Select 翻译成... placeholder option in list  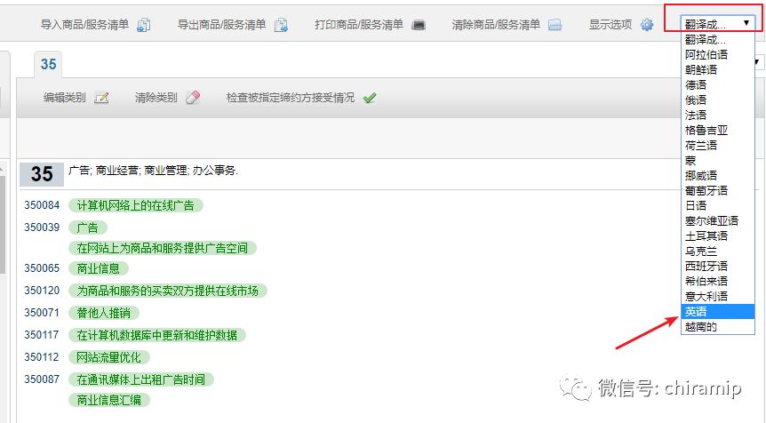coord(717,40)
